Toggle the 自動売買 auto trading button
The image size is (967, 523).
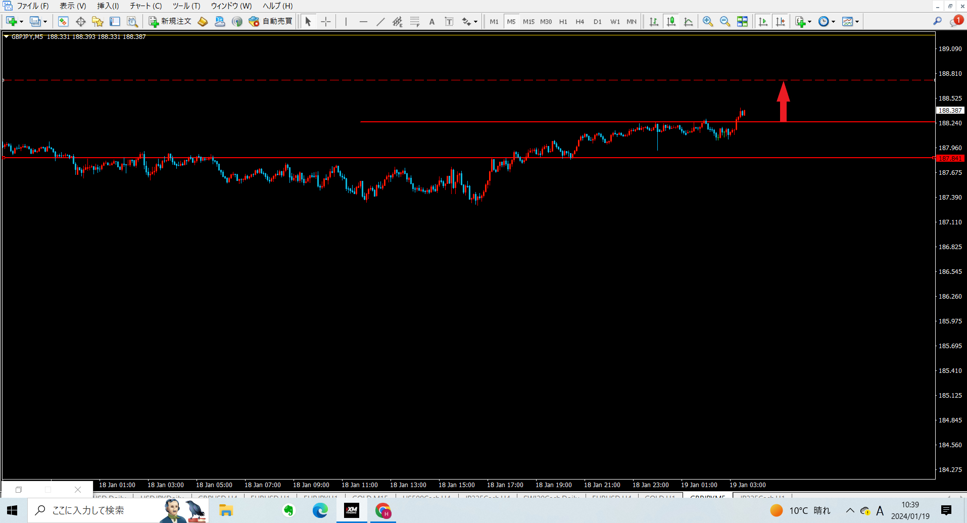[x=270, y=21]
